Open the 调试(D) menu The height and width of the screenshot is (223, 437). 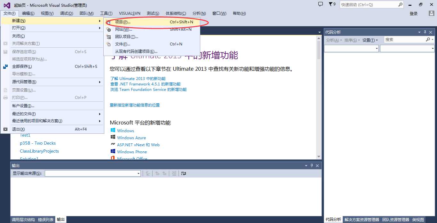67,13
